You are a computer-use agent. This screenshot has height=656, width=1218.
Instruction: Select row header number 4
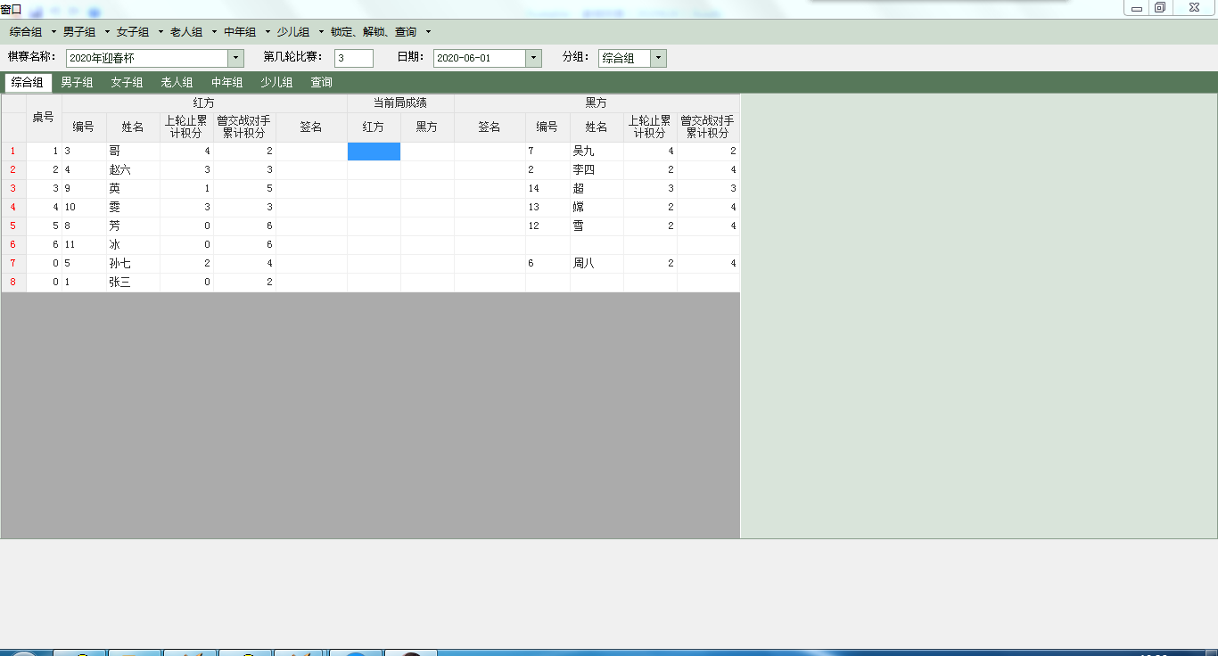[x=13, y=208]
